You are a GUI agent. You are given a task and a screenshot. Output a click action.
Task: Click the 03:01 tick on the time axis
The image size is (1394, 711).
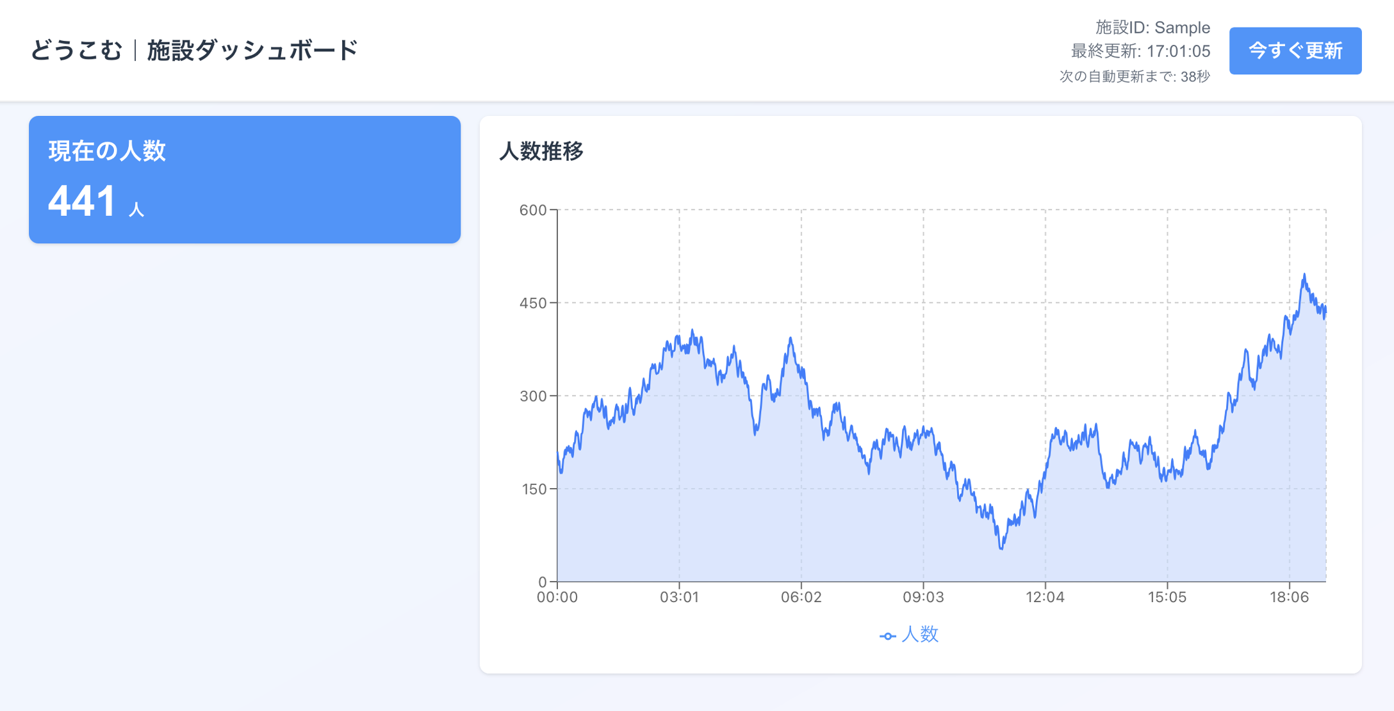tap(679, 598)
